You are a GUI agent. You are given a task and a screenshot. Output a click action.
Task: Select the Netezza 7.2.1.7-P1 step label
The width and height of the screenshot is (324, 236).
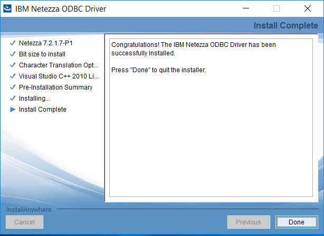pyautogui.click(x=45, y=43)
